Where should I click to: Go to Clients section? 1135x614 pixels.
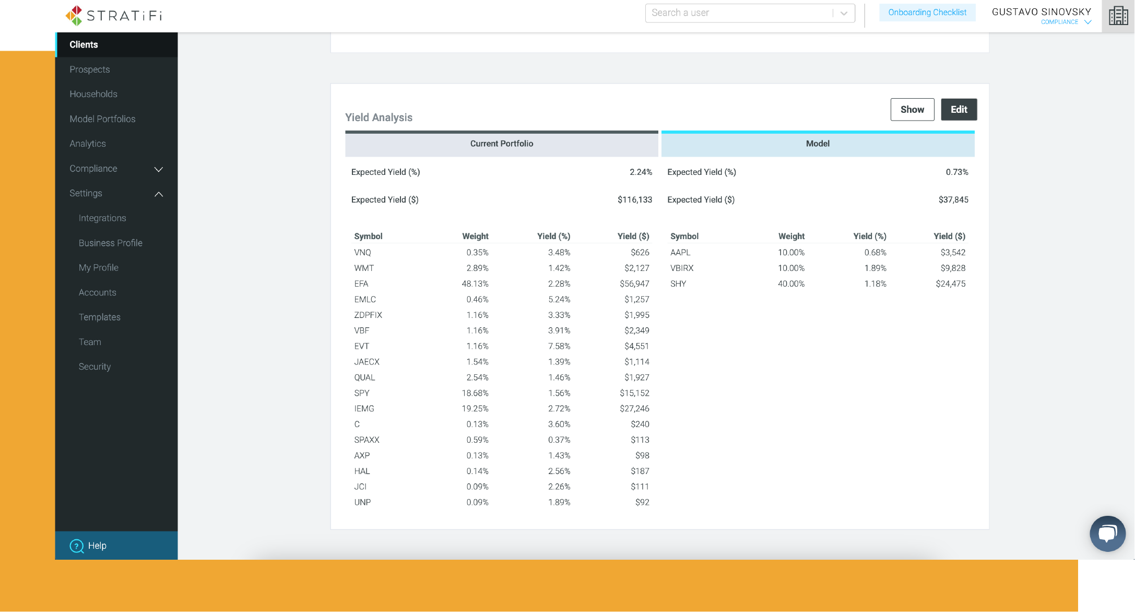116,45
